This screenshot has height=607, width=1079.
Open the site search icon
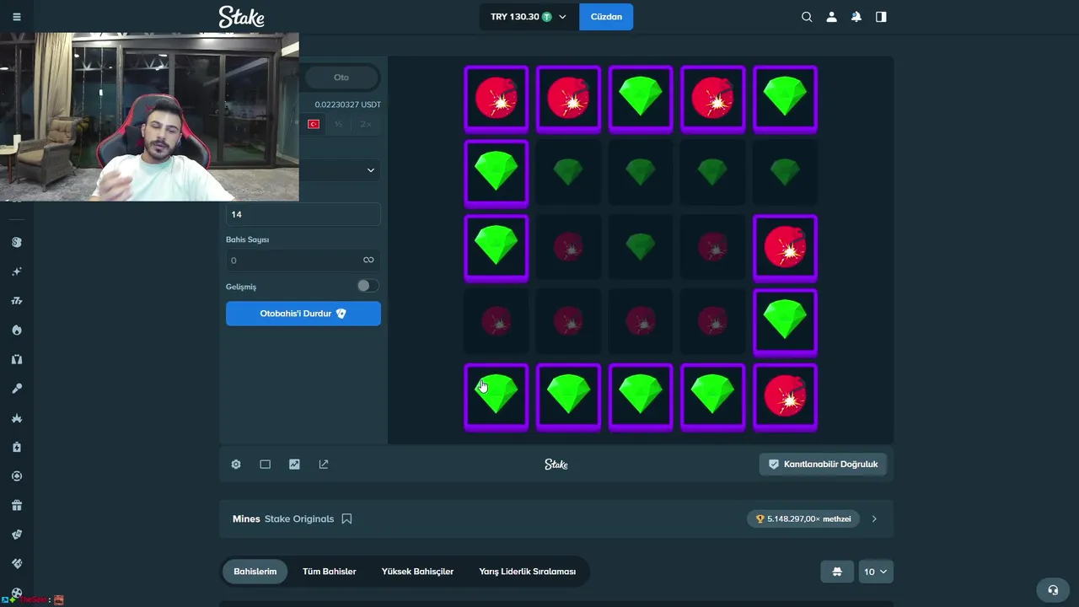[807, 17]
